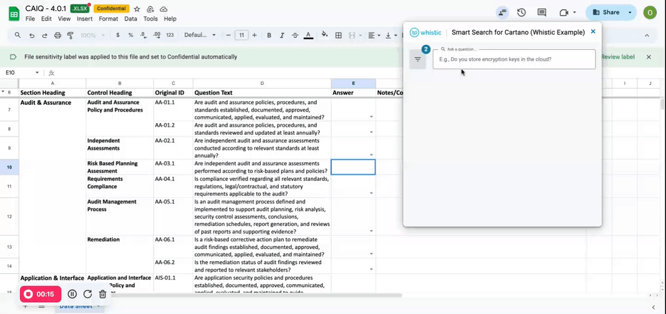Click the Ask a question field
This screenshot has height=314, width=666.
point(514,59)
